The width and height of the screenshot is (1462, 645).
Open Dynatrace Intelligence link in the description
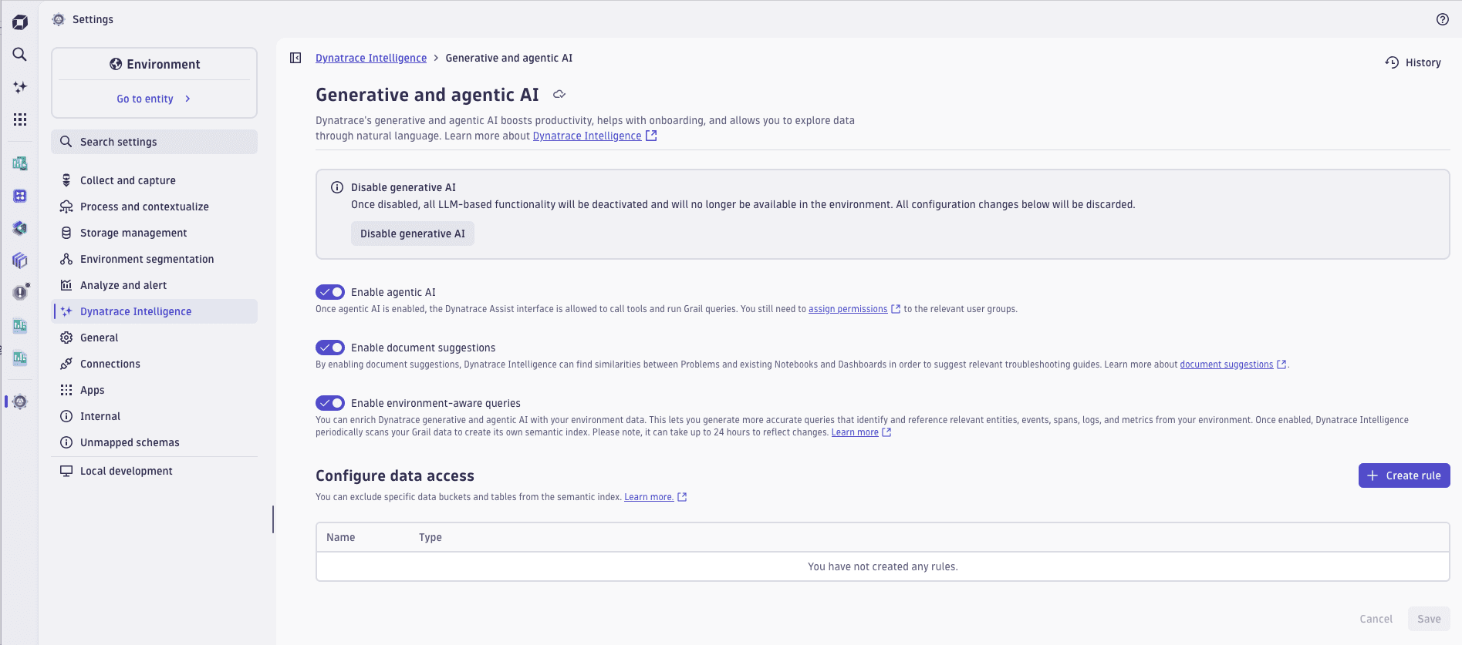pyautogui.click(x=587, y=136)
